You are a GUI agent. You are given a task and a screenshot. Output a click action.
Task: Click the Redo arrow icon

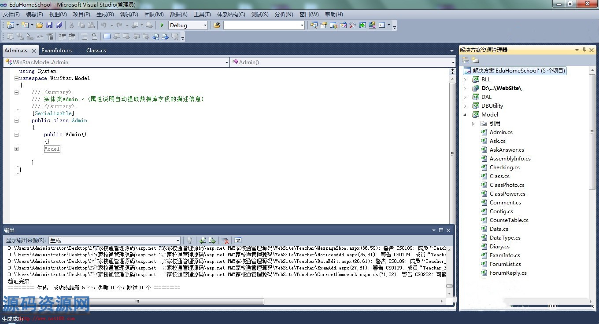(119, 25)
